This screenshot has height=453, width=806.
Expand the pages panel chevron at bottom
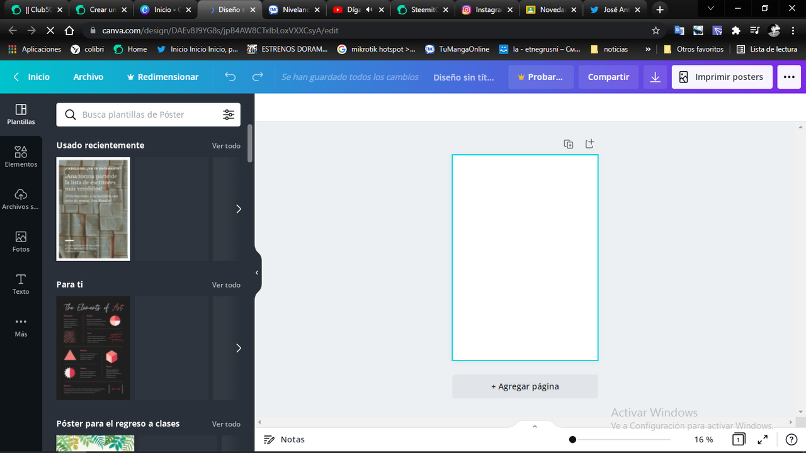pos(535,427)
